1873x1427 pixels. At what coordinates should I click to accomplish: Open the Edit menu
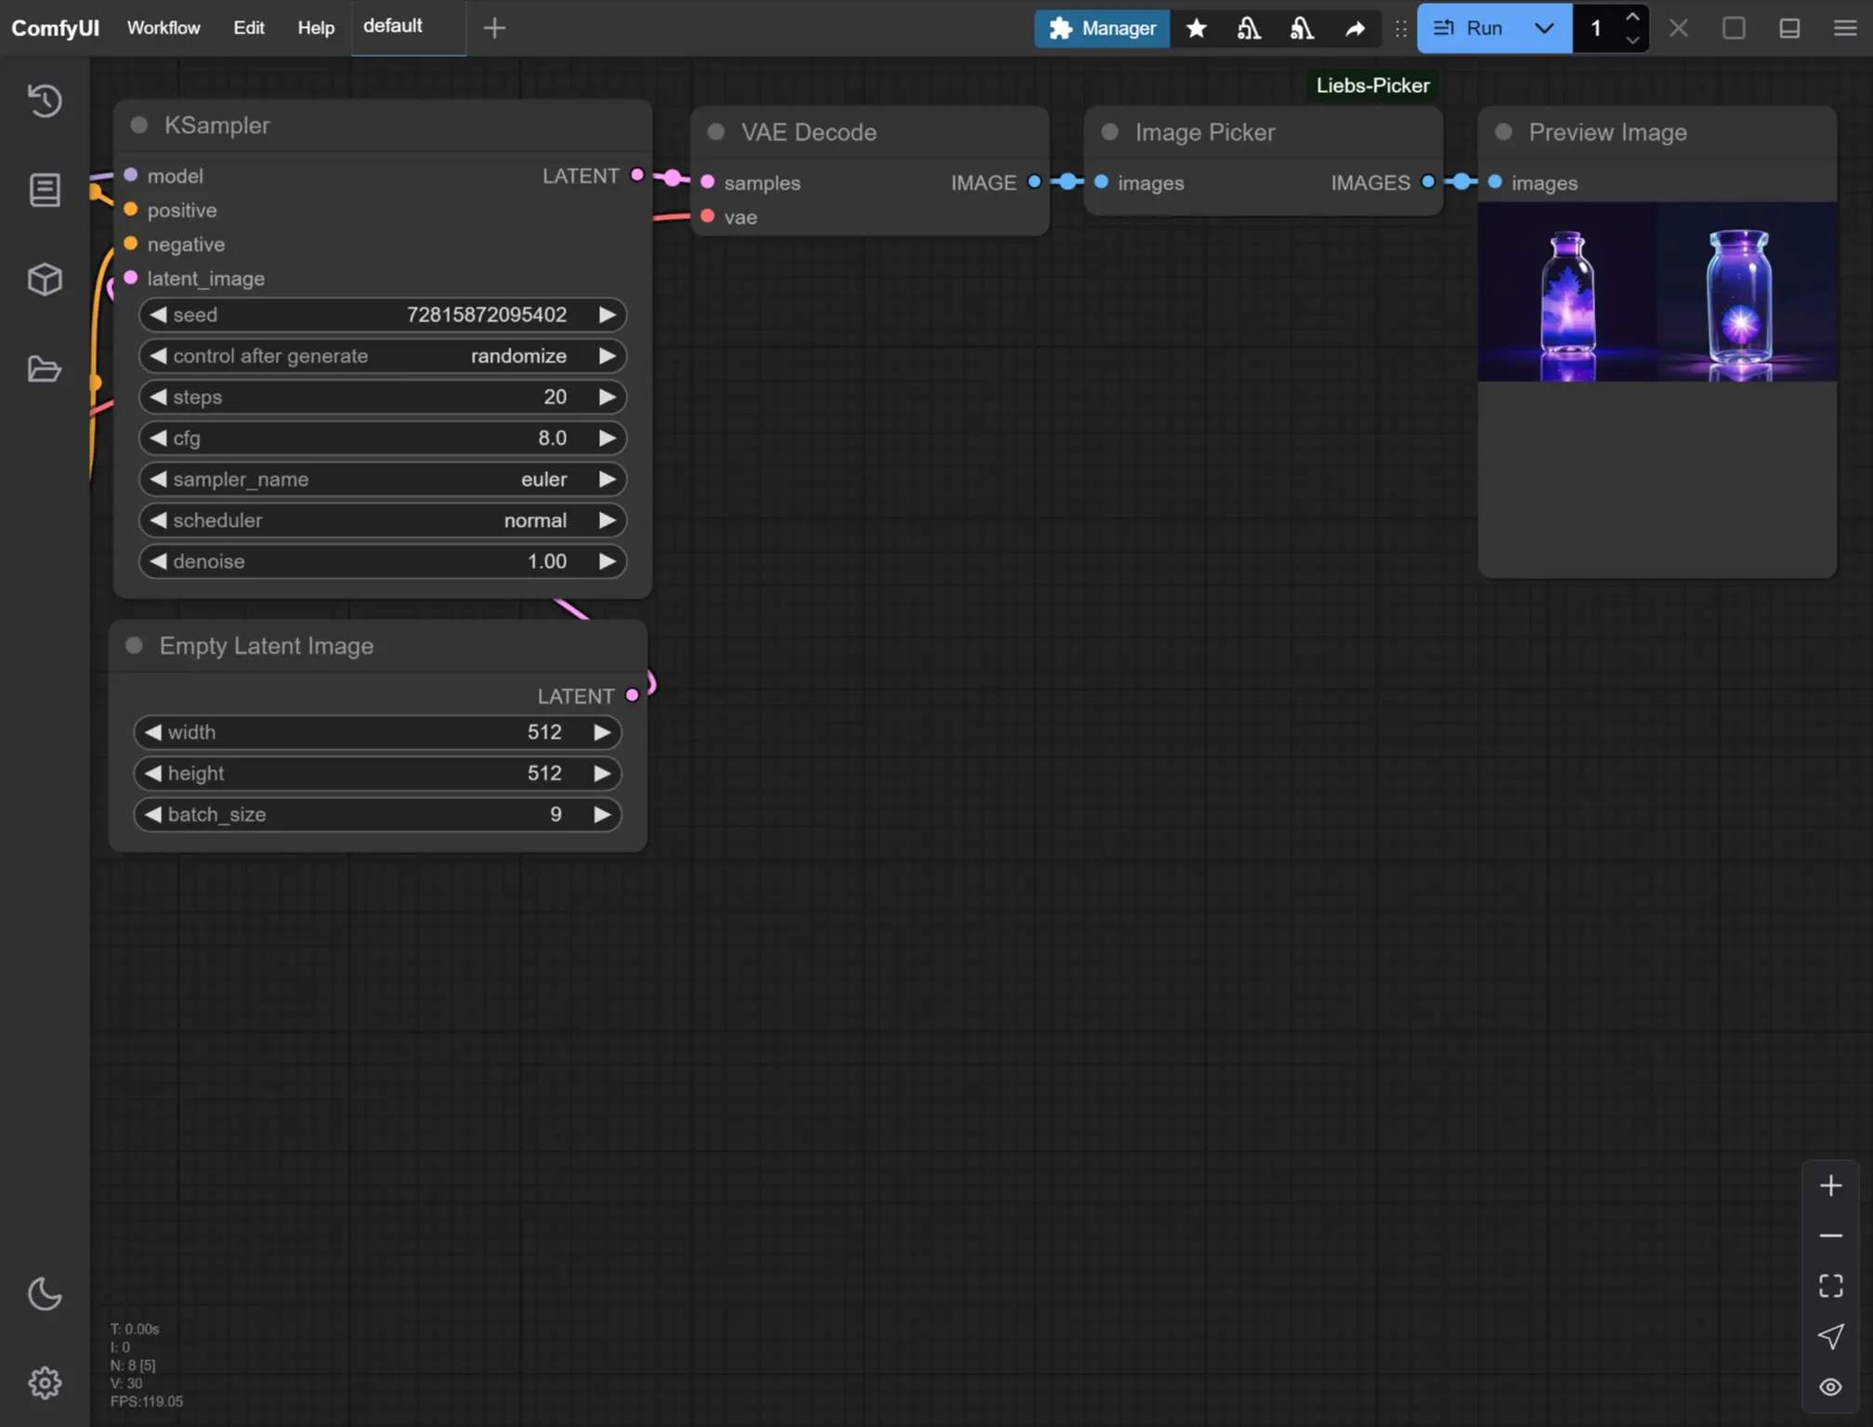coord(248,28)
